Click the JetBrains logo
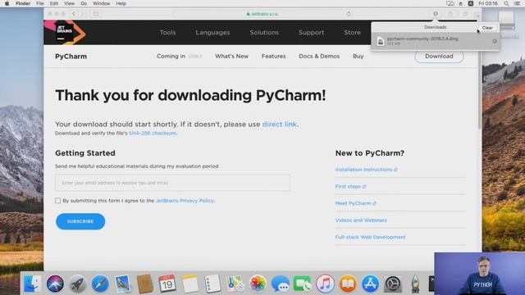525x295 pixels. (65, 33)
